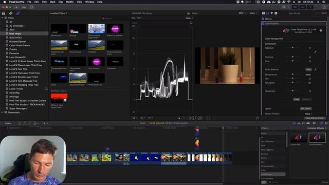Click the macOS Spotlight search icon
Screen dimensions: 329x185
click(318, 2)
